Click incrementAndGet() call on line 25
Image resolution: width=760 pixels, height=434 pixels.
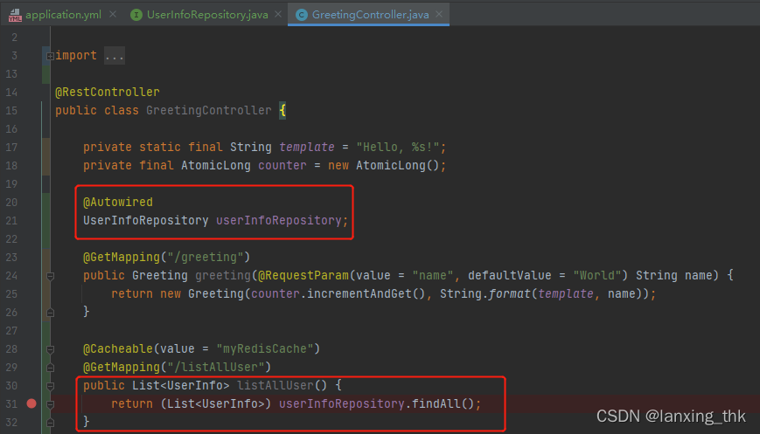pos(366,294)
